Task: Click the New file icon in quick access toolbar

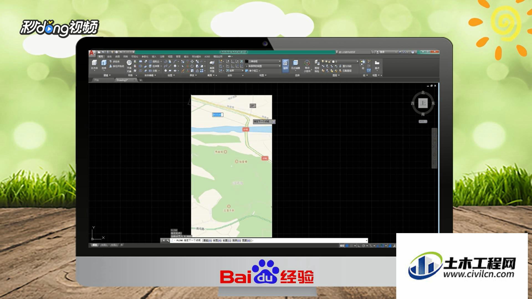Action: (99, 52)
